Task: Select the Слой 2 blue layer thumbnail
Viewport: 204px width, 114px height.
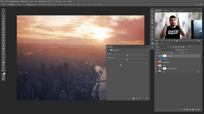Action: pos(161,59)
